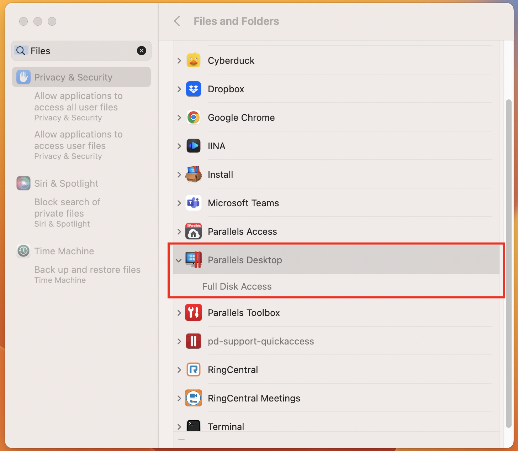Click the Parallels Access icon

pos(194,231)
